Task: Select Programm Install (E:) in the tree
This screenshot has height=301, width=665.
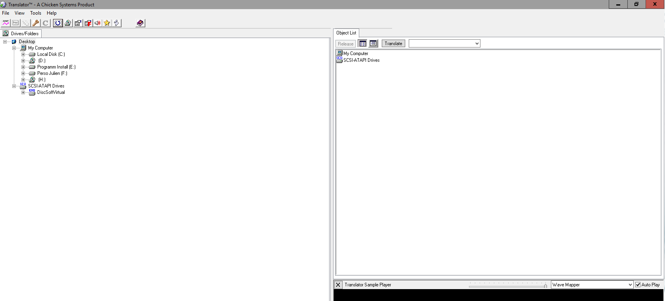Action: 56,67
